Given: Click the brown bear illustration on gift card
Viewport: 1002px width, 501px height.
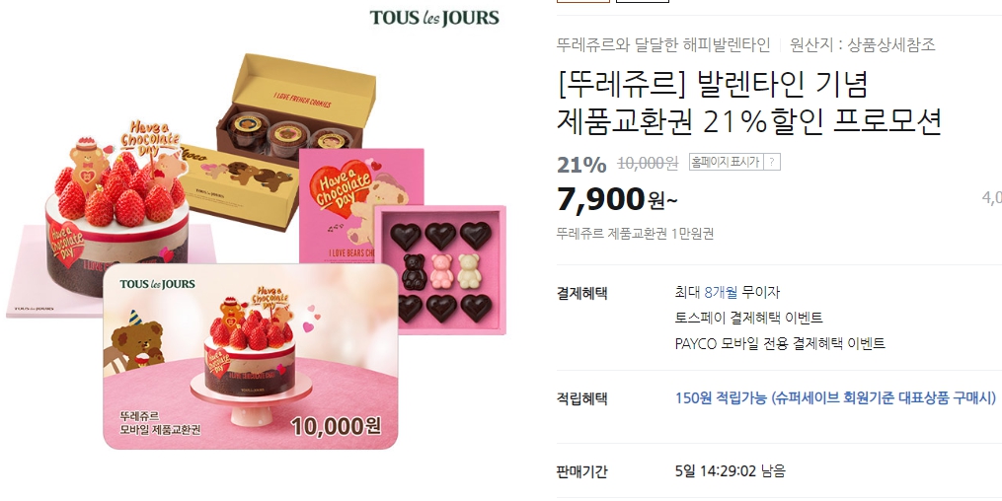Looking at the screenshot, I should point(136,341).
